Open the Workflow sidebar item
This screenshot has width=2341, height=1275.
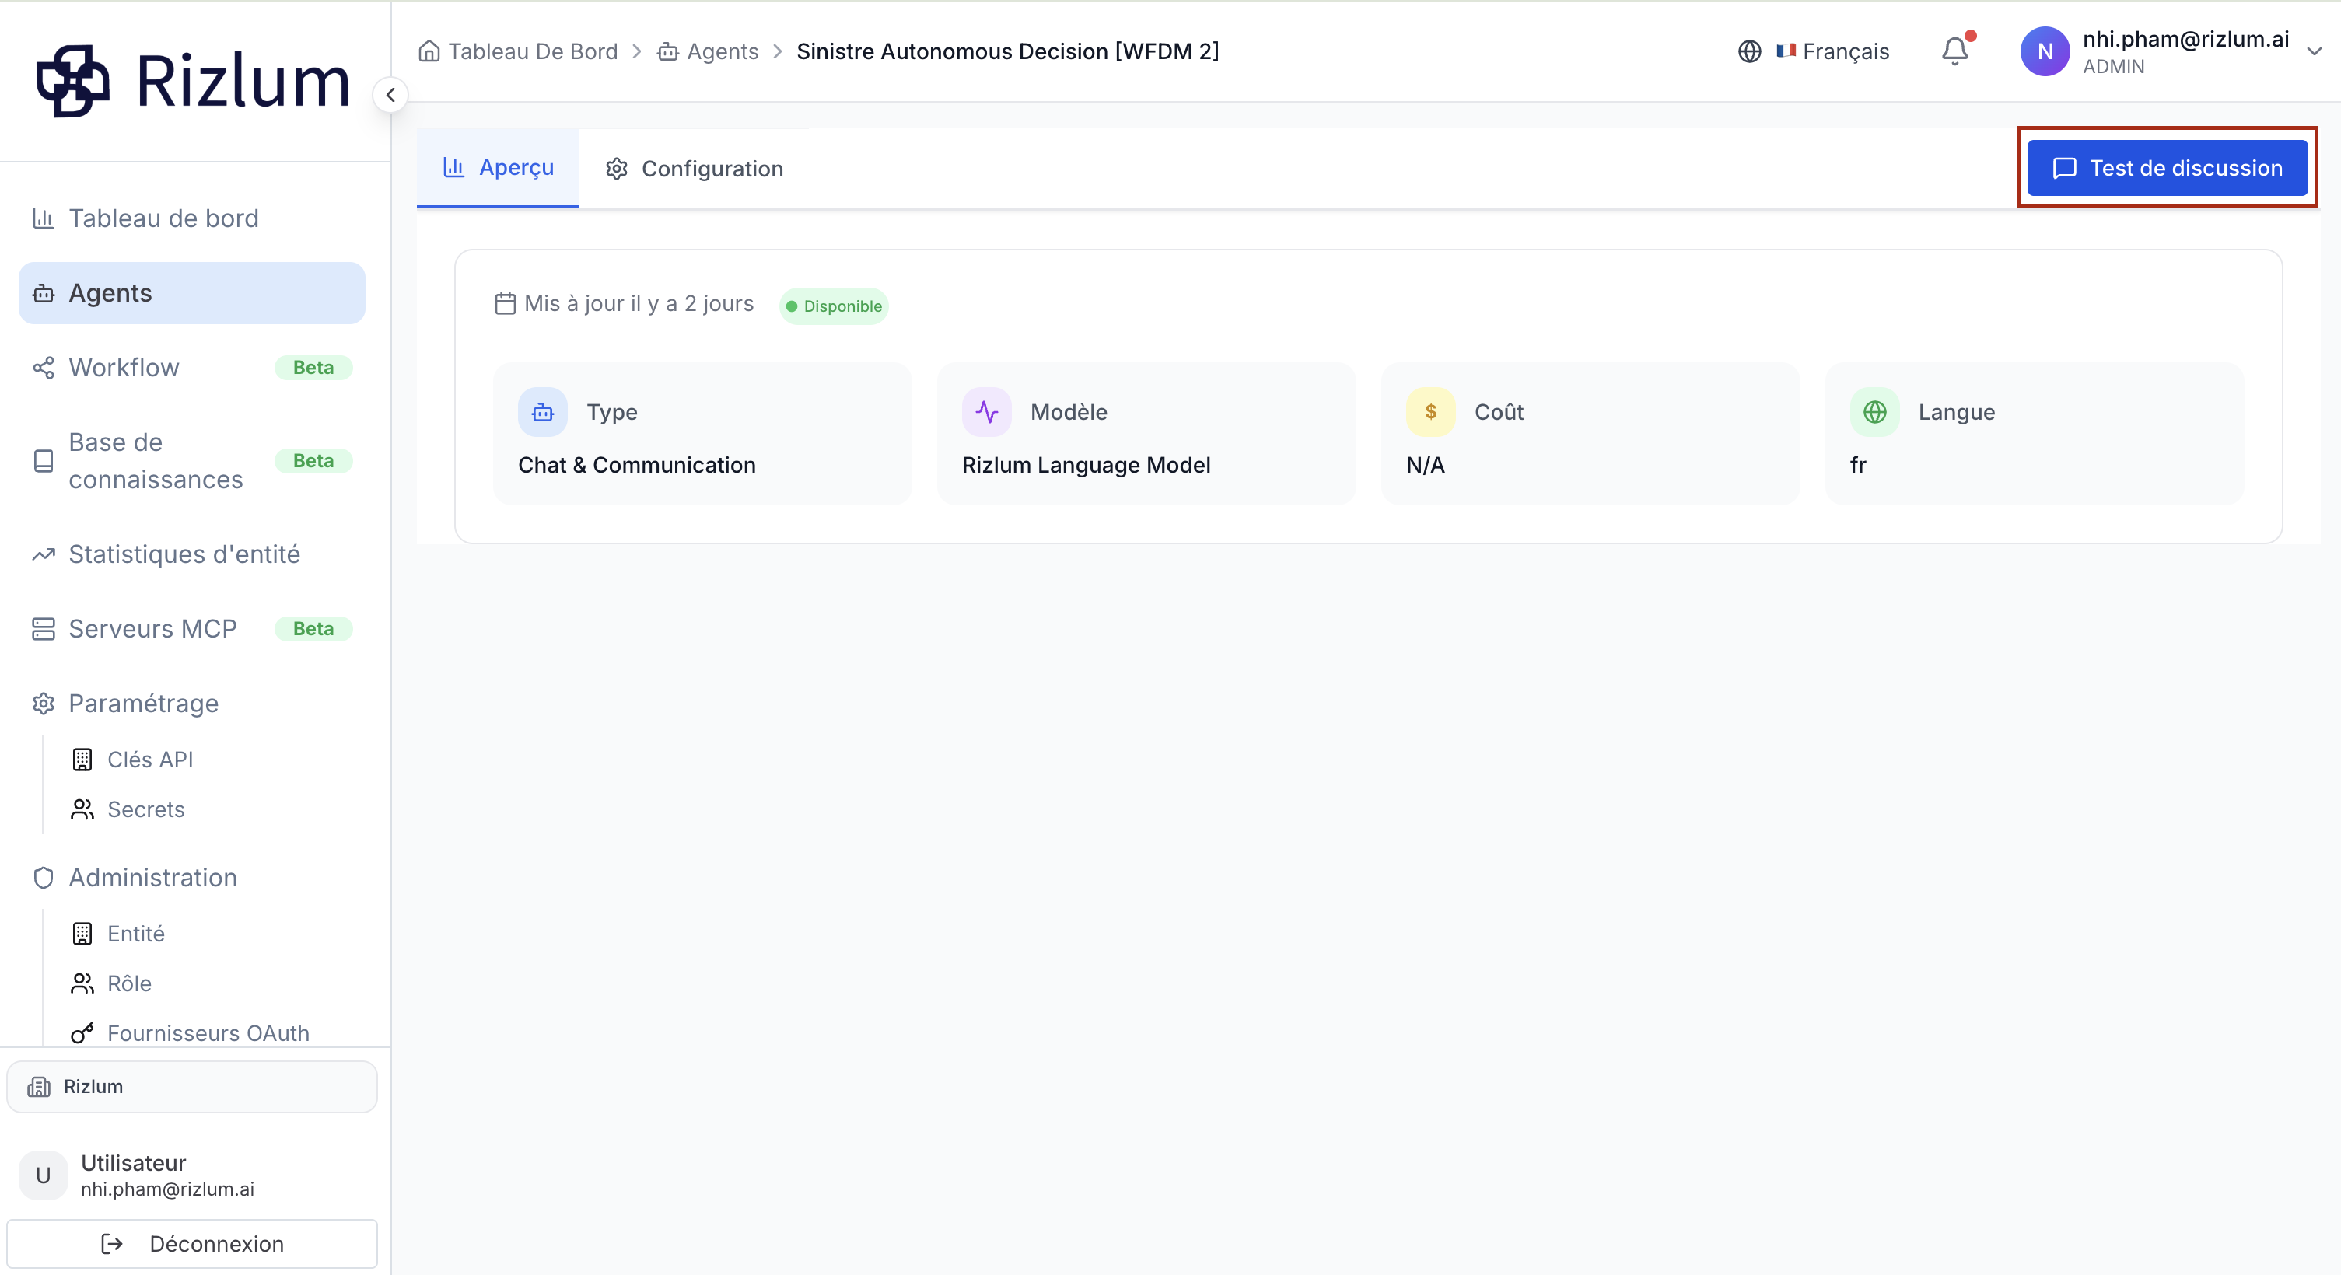192,367
